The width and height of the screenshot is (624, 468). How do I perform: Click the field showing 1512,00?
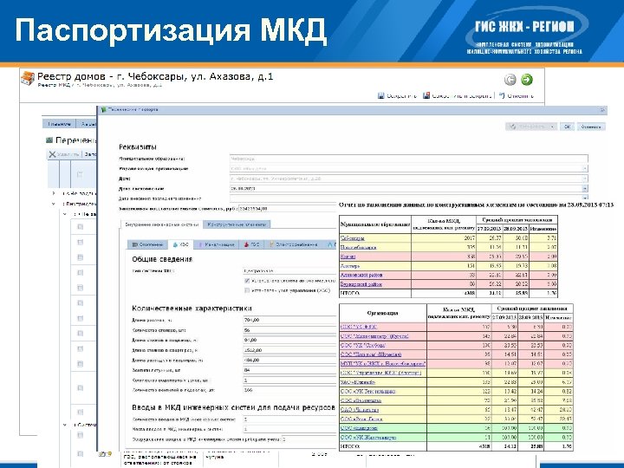pyautogui.click(x=289, y=350)
